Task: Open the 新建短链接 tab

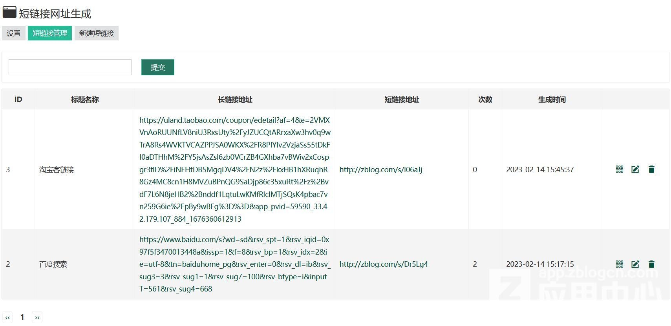Action: point(97,33)
